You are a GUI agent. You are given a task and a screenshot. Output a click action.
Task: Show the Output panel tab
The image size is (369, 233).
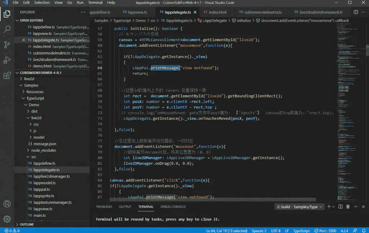point(125,207)
